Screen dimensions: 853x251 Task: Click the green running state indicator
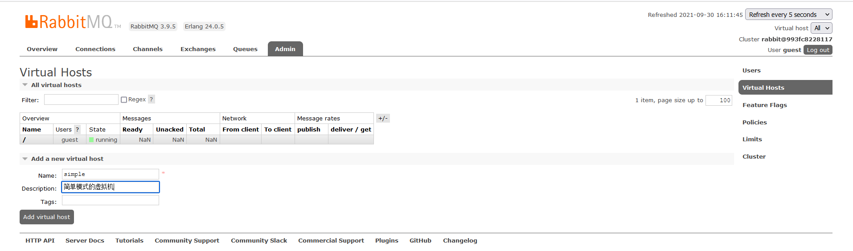pos(91,140)
